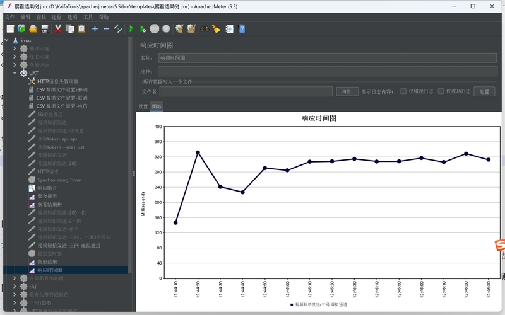This screenshot has width=505, height=315.
Task: Click the 响应断言 magnifier icon
Action: point(32,188)
